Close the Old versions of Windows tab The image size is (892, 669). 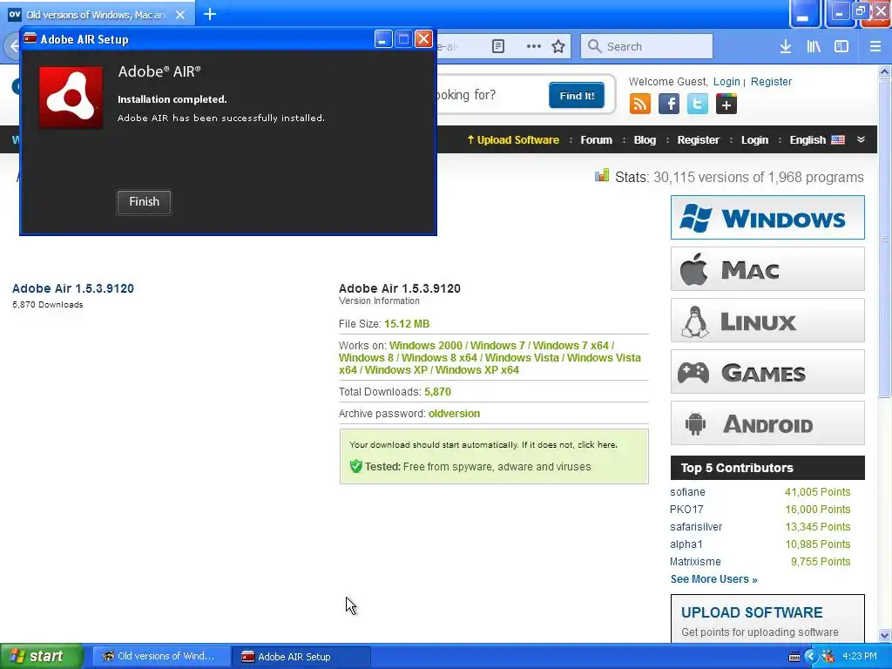180,15
